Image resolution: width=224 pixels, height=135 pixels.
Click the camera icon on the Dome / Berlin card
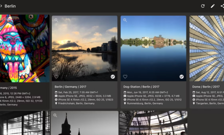[x=194, y=96]
